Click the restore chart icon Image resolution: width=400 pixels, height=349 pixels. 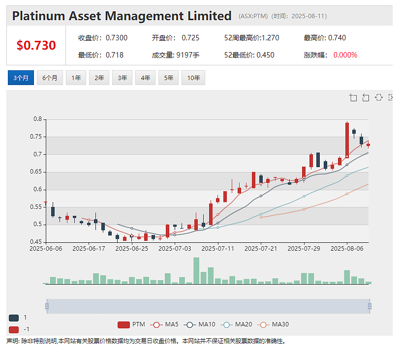point(378,97)
